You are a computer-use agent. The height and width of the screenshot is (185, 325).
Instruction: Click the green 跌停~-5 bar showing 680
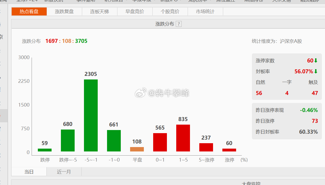tap(68, 140)
